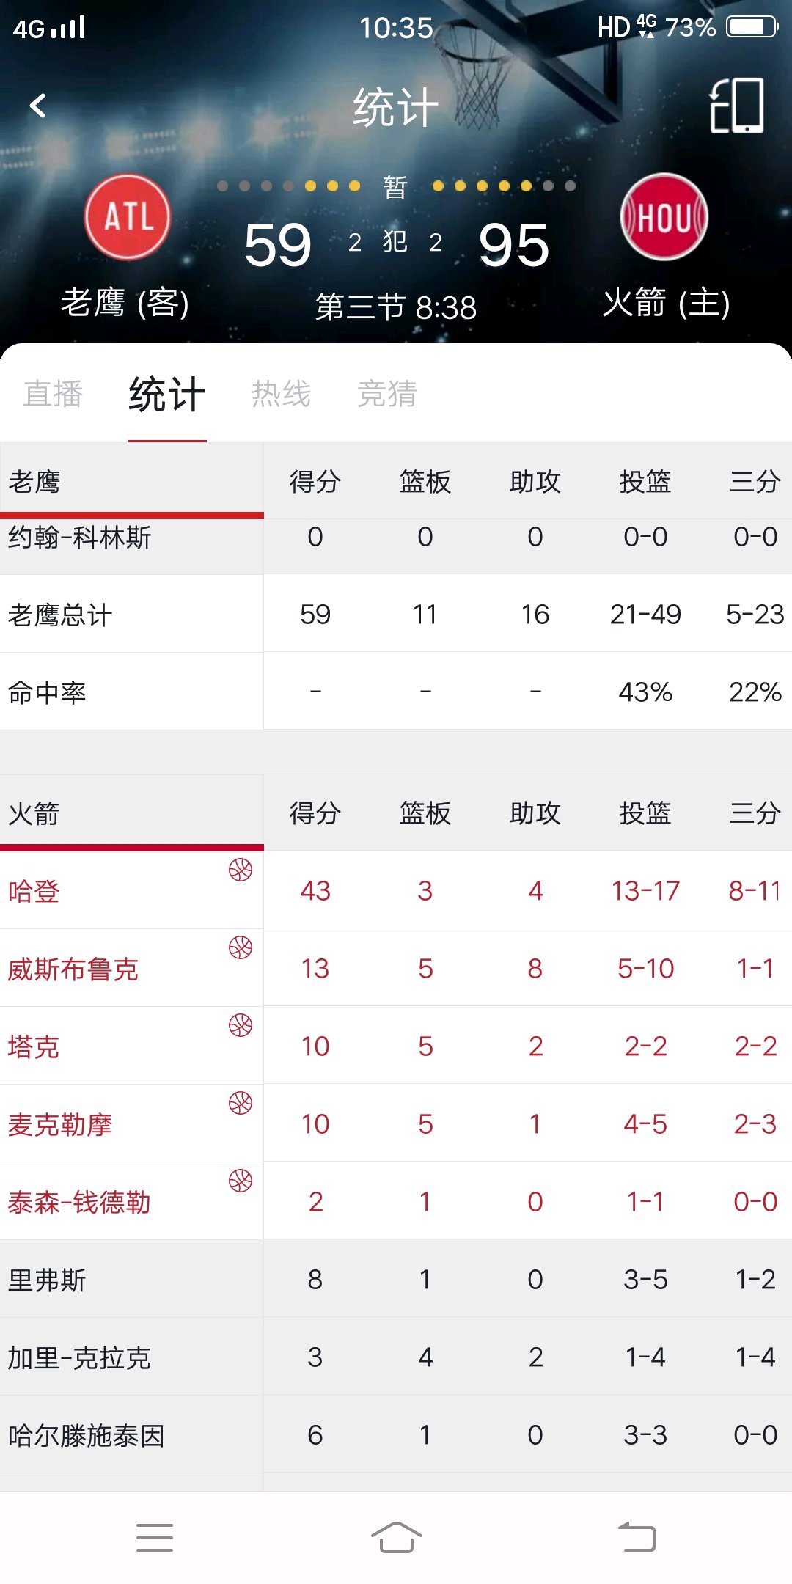Tap player name 加里-克拉克

(79, 1358)
